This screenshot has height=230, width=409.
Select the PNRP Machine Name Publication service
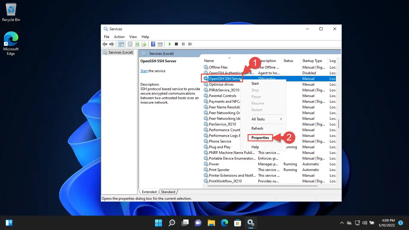(269, 153)
